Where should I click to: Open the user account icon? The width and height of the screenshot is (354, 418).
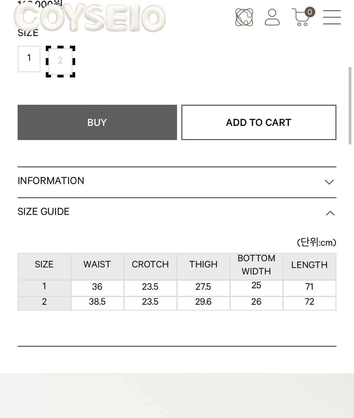click(x=272, y=17)
